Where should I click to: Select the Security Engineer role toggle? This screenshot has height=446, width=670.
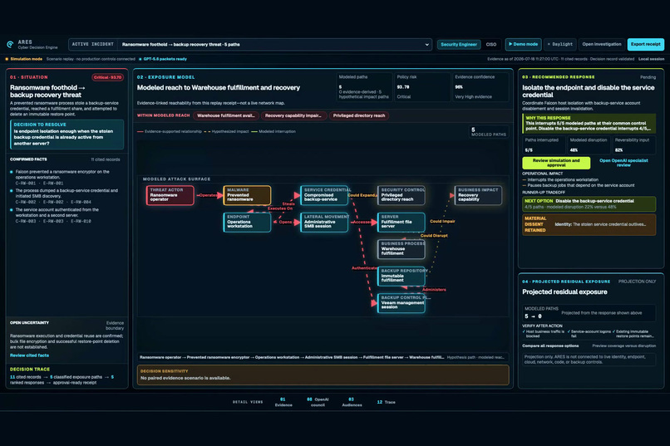pyautogui.click(x=459, y=44)
